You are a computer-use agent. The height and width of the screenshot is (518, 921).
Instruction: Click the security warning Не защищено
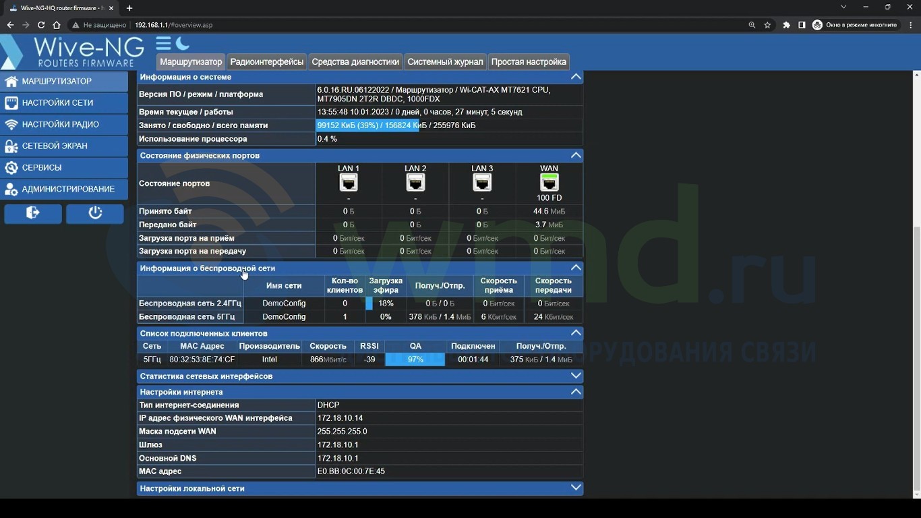[99, 25]
